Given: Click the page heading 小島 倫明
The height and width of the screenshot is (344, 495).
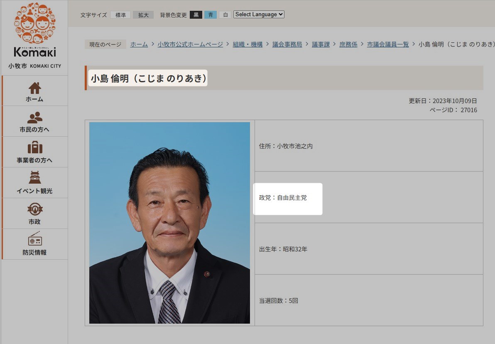Looking at the screenshot, I should 148,78.
